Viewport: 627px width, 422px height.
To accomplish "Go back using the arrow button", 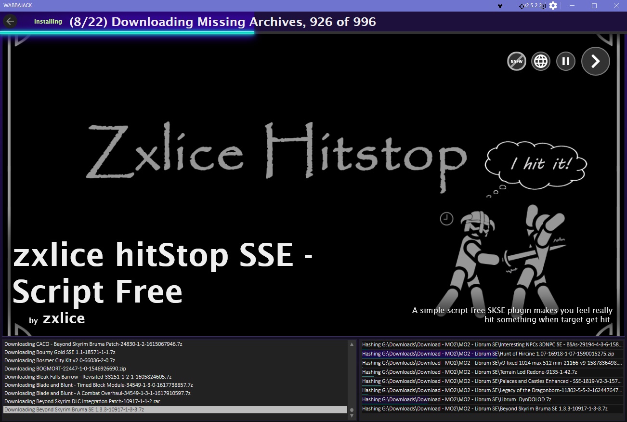I will pyautogui.click(x=10, y=21).
